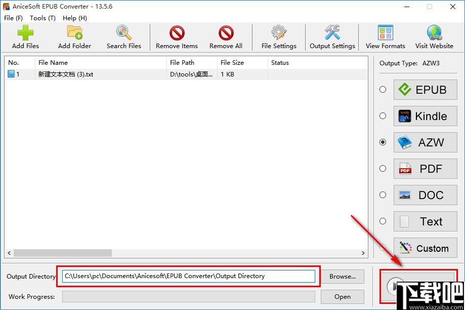Select the Kindle radio button
The height and width of the screenshot is (310, 465).
383,116
